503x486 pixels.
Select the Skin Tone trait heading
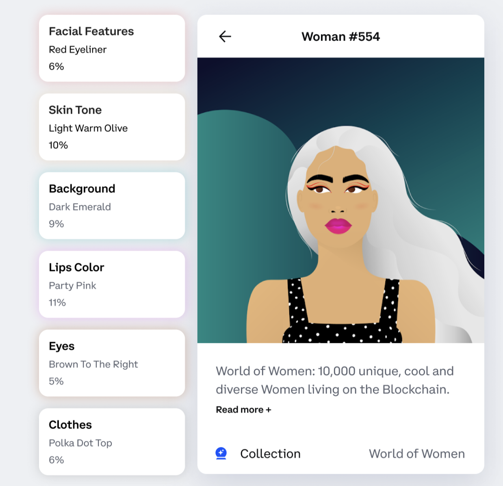tap(75, 110)
